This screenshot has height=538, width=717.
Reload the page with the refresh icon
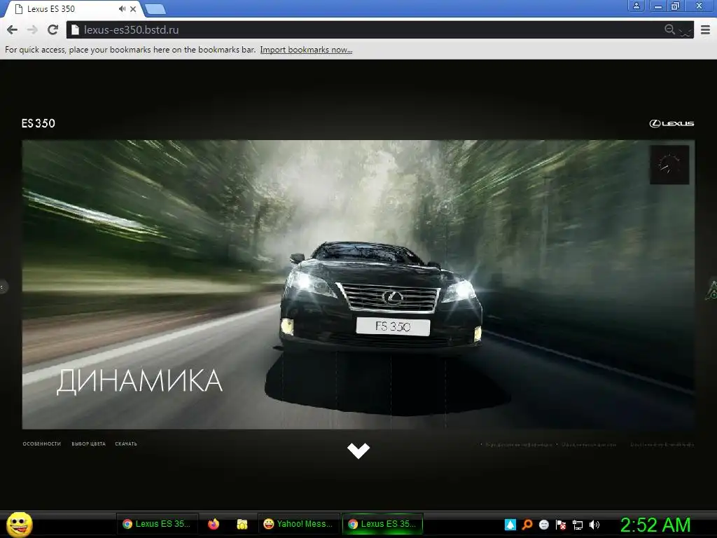point(53,30)
